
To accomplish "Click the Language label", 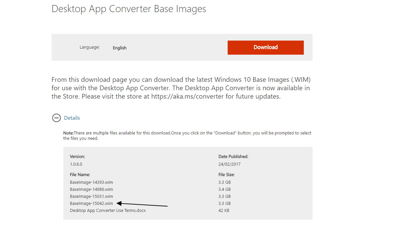I will [90, 47].
